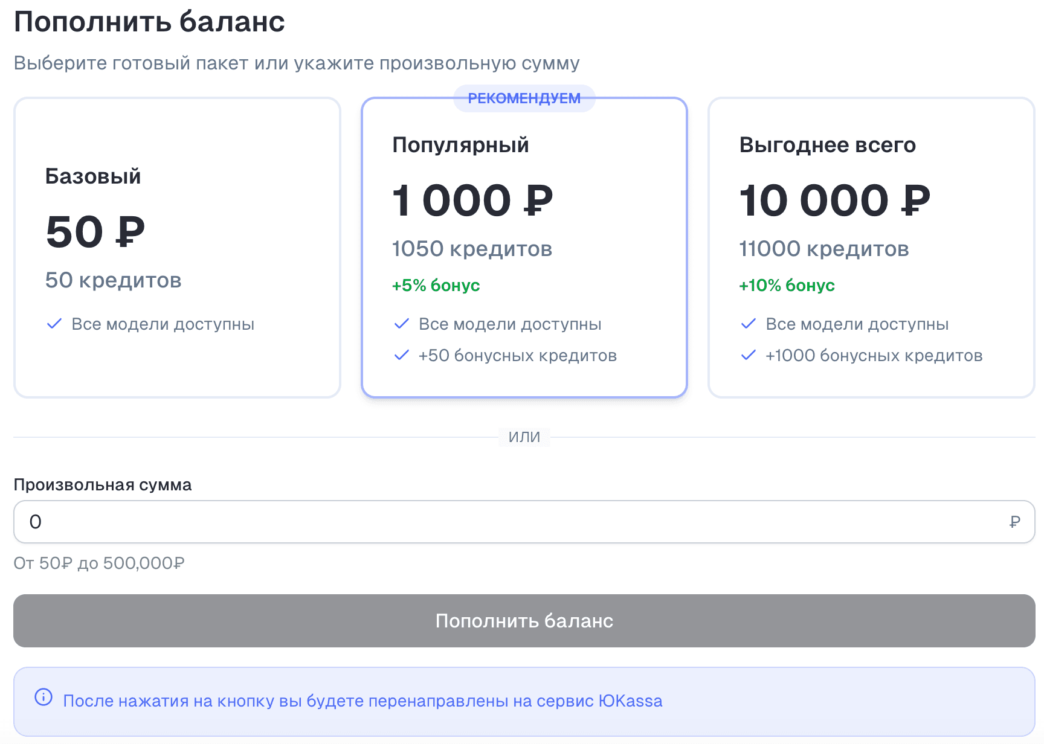Click the От 50₽ до 500,000₽ hint text

point(100,563)
